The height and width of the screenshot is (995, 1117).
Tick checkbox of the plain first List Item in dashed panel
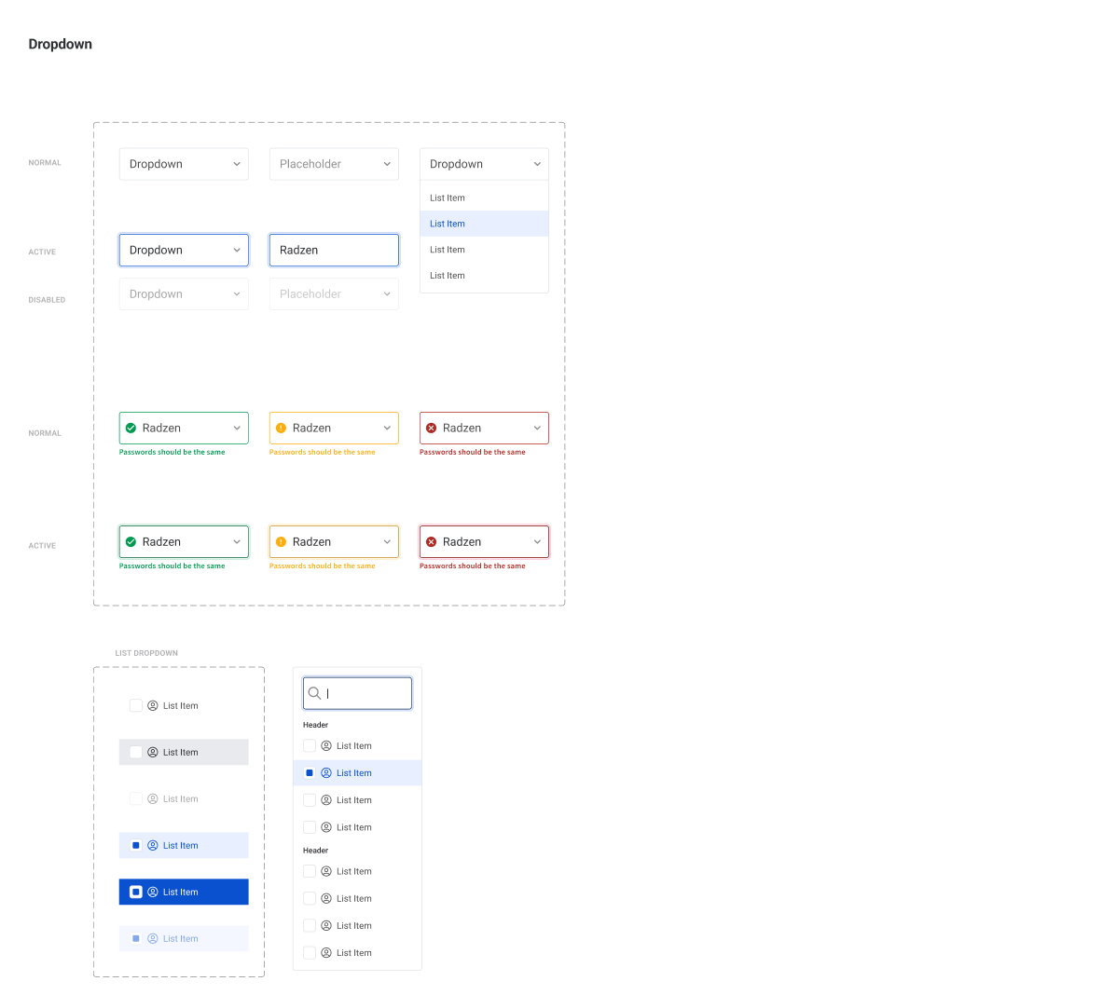135,705
